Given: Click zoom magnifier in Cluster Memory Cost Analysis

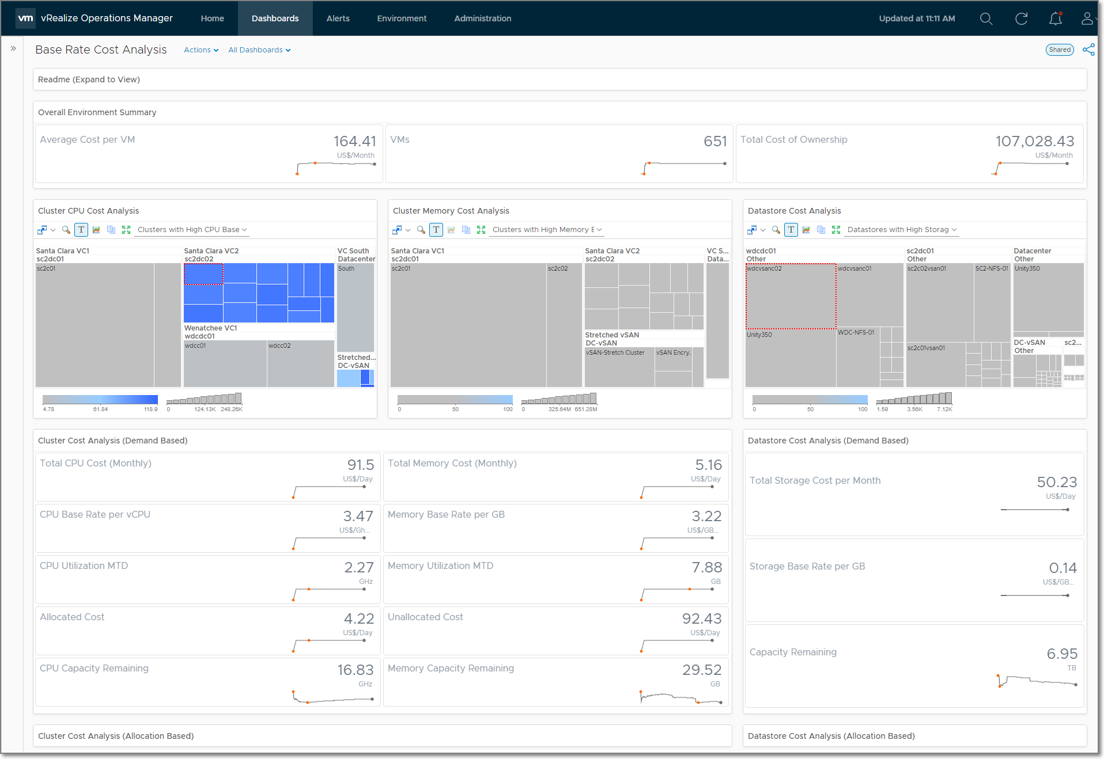Looking at the screenshot, I should click(x=421, y=230).
